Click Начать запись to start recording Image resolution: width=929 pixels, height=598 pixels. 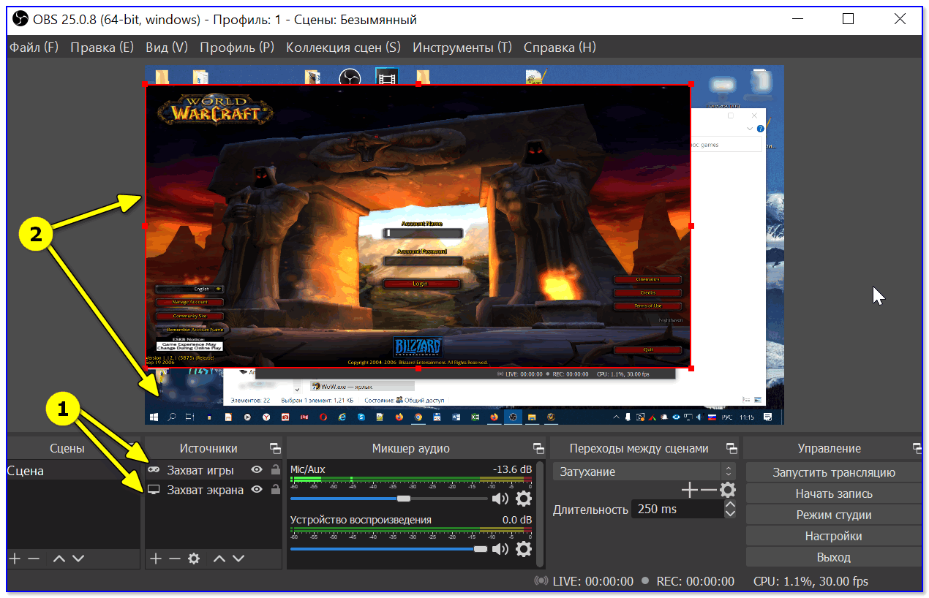[834, 493]
